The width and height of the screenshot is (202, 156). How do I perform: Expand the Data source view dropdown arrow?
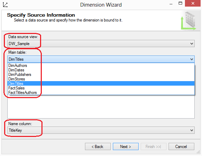(192, 44)
